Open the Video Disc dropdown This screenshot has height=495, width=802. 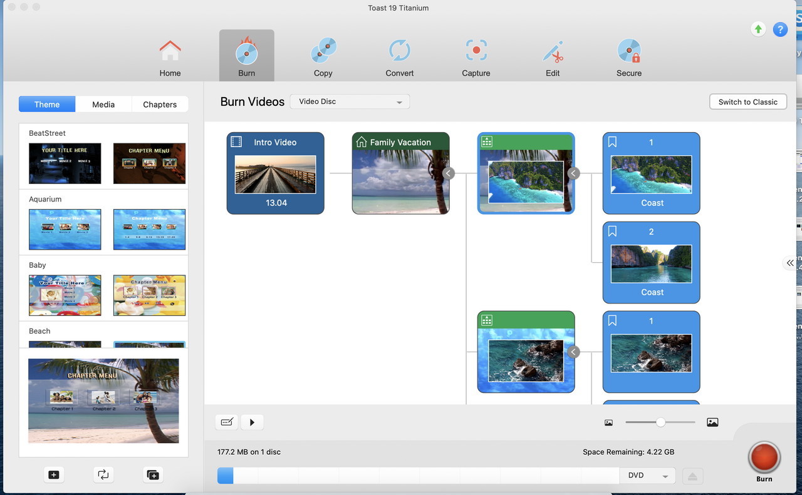coord(350,101)
